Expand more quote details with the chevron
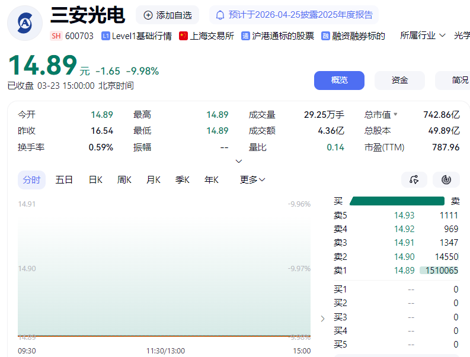This screenshot has height=357, width=470. (x=239, y=162)
